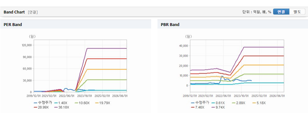Switch to the 별도 separate view

pos(297,12)
